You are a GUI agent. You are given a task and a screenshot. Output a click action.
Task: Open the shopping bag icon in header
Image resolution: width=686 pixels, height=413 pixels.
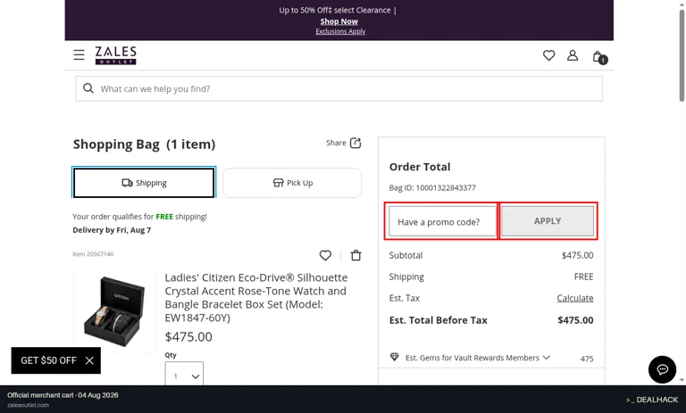pos(599,57)
